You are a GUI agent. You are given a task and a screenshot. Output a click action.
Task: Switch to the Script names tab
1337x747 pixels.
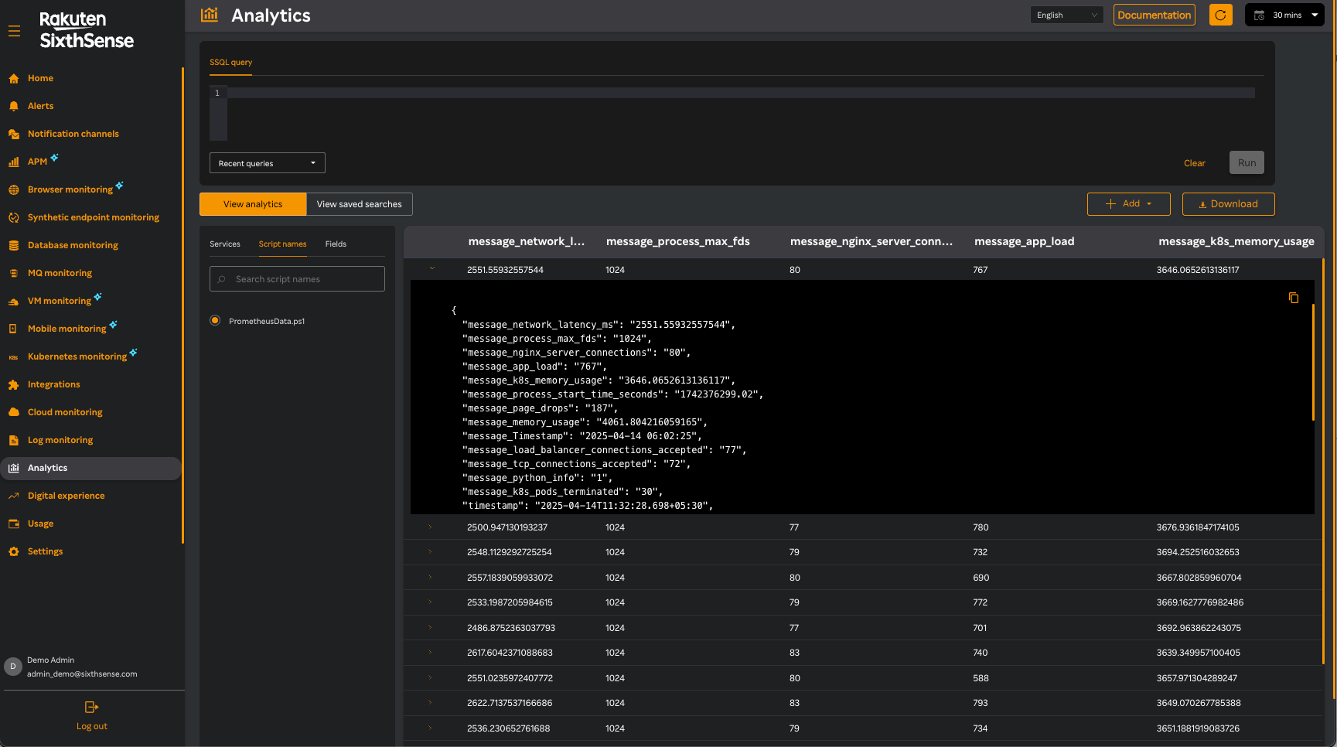(x=282, y=244)
